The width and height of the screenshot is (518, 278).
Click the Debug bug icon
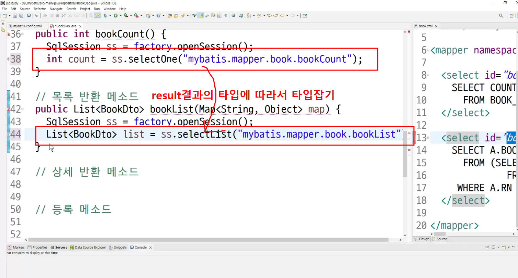tap(105, 15)
